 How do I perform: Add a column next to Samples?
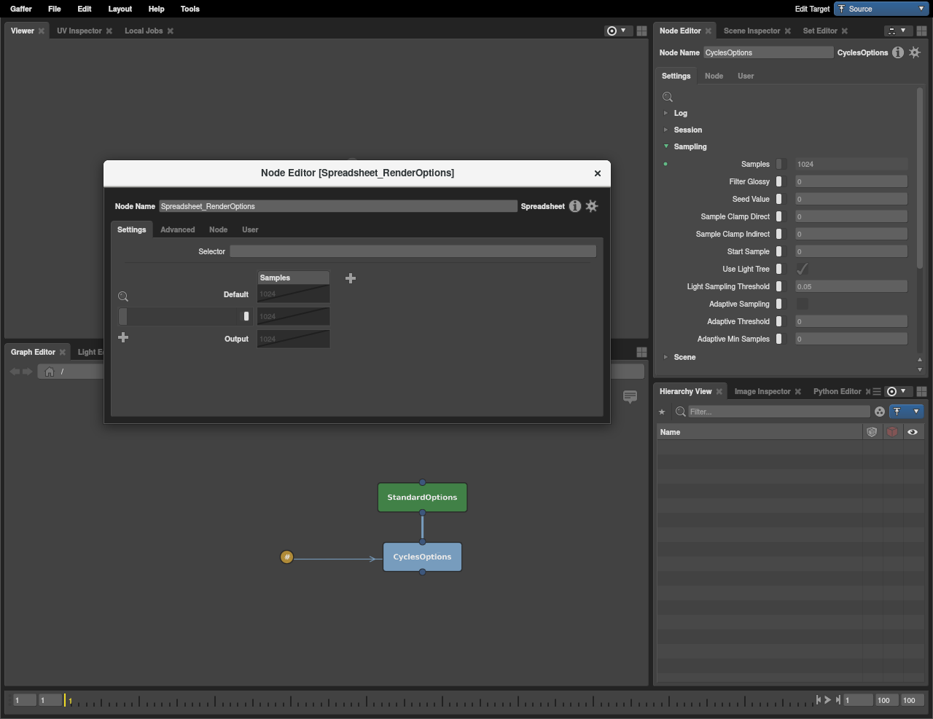coord(351,278)
